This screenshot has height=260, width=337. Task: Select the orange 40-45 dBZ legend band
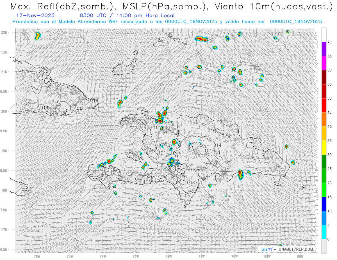(x=324, y=119)
